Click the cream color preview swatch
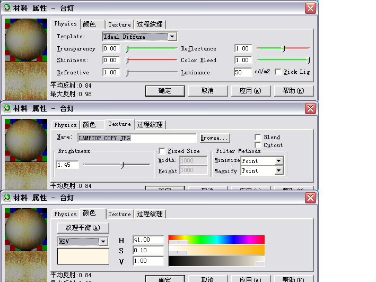This screenshot has height=282, width=376. coord(83,256)
